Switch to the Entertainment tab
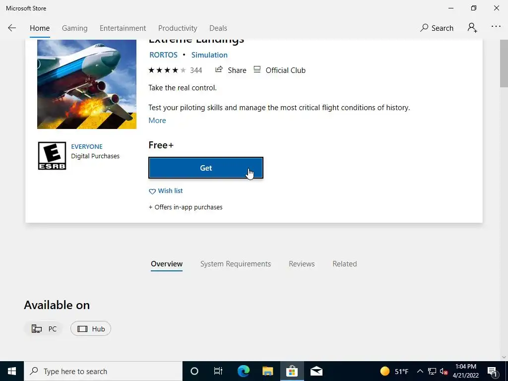The width and height of the screenshot is (508, 381). click(x=123, y=28)
